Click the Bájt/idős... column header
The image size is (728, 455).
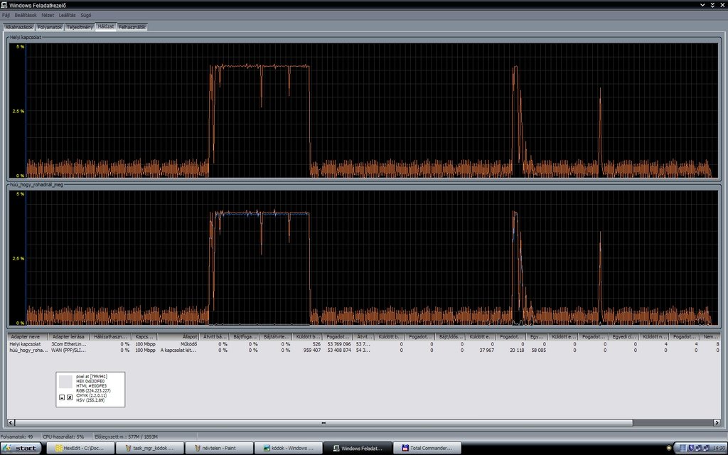450,336
